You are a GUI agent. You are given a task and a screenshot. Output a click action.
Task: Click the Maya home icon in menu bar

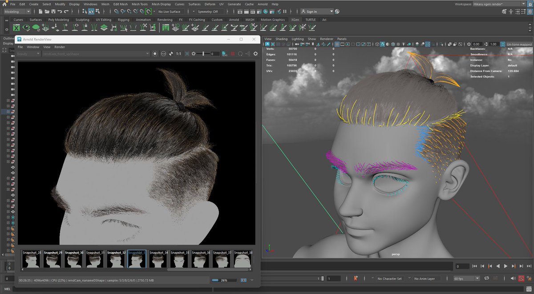[4, 4]
